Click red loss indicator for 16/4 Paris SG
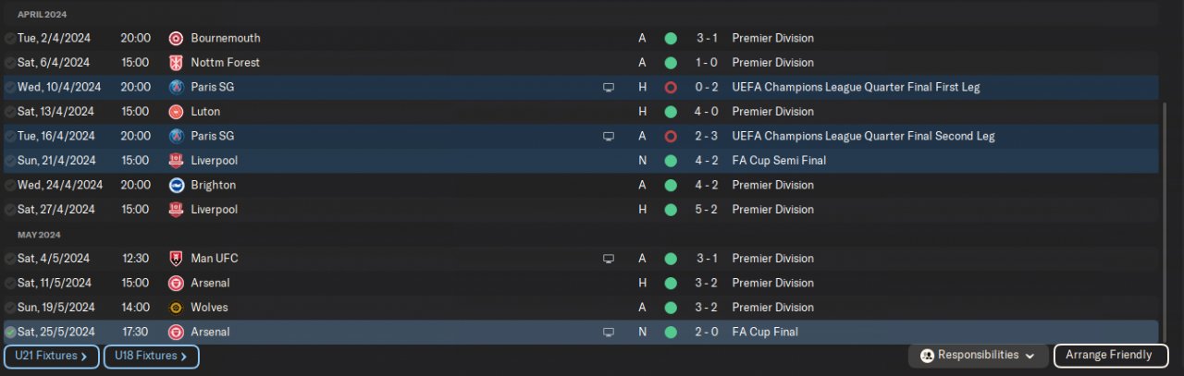 coord(671,137)
